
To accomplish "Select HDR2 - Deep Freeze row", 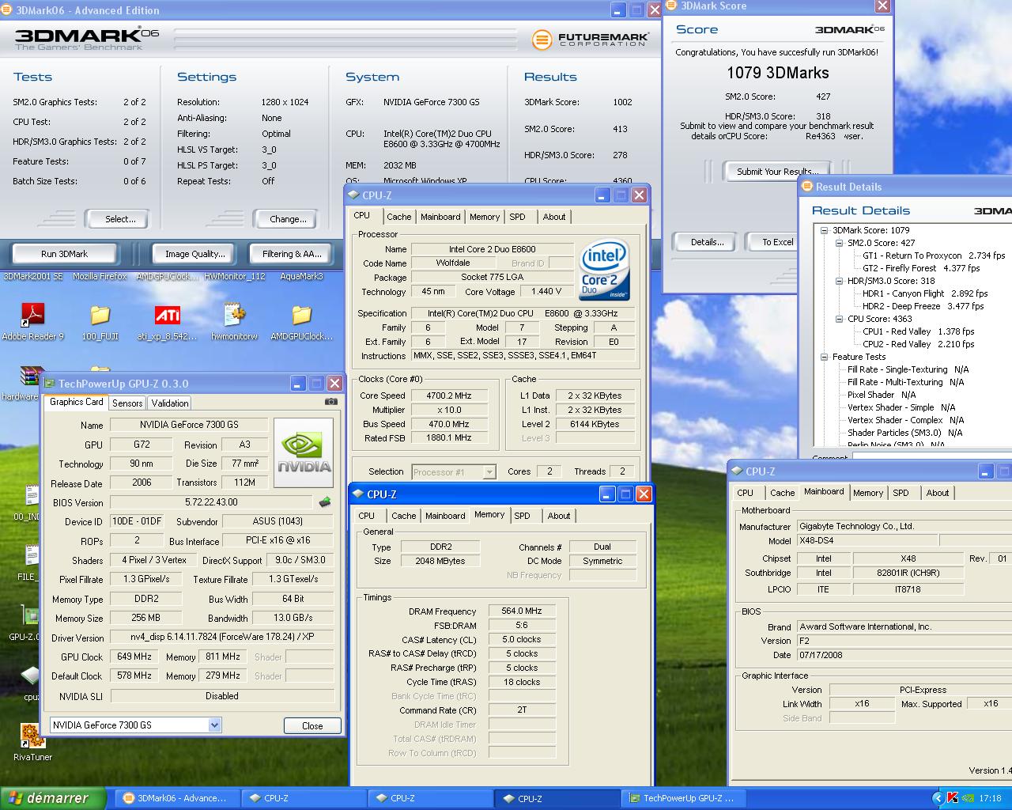I will [x=923, y=306].
